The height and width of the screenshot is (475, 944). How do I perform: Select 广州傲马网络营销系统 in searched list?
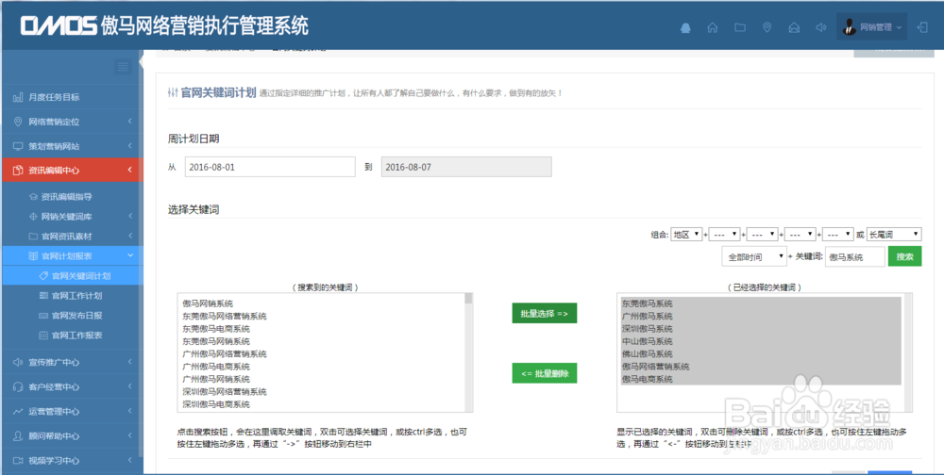(x=225, y=354)
